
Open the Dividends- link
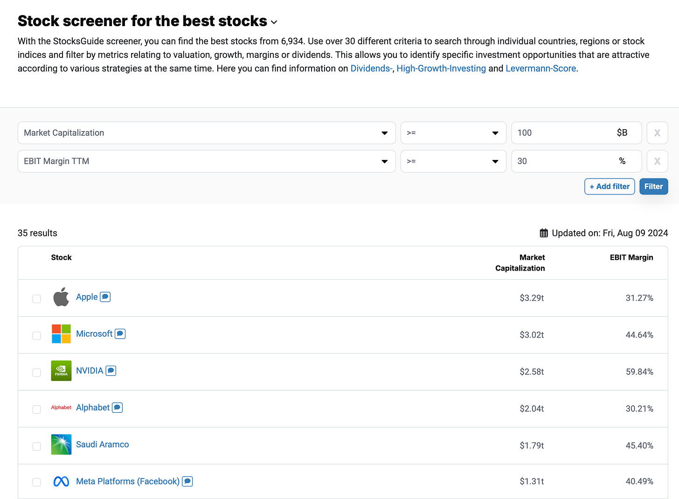click(371, 69)
